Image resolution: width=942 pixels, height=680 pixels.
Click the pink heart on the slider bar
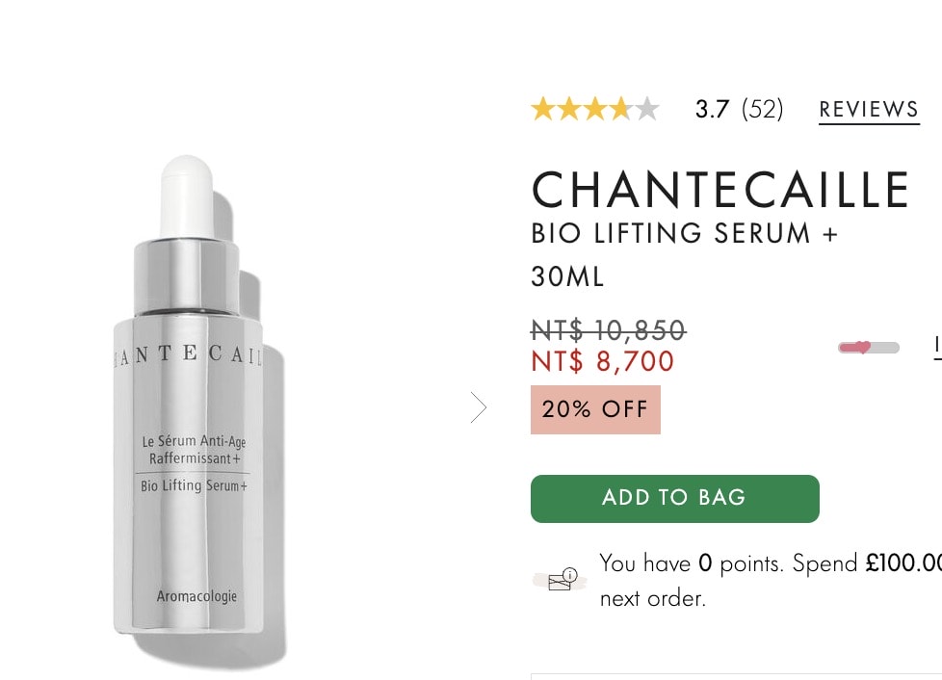862,347
